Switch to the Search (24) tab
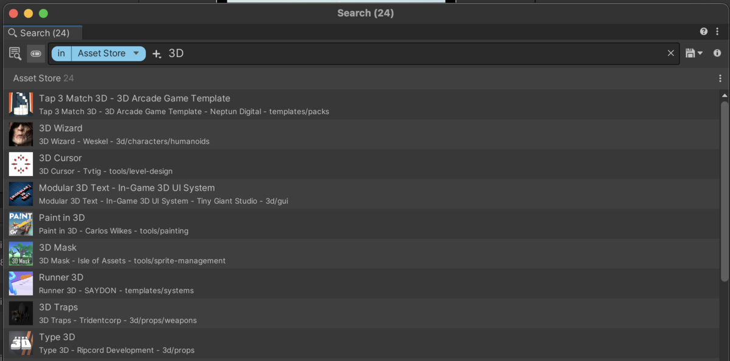This screenshot has height=361, width=730. 43,33
